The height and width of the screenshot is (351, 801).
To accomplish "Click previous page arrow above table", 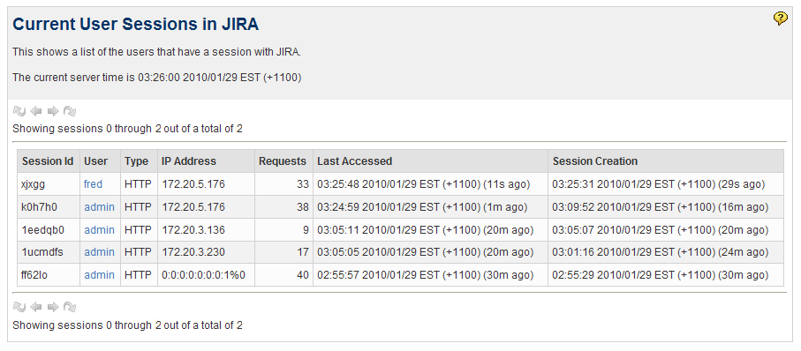I will (35, 111).
